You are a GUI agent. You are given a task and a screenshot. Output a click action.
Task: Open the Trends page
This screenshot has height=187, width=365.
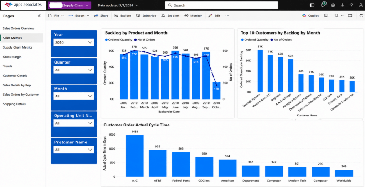tap(8, 66)
